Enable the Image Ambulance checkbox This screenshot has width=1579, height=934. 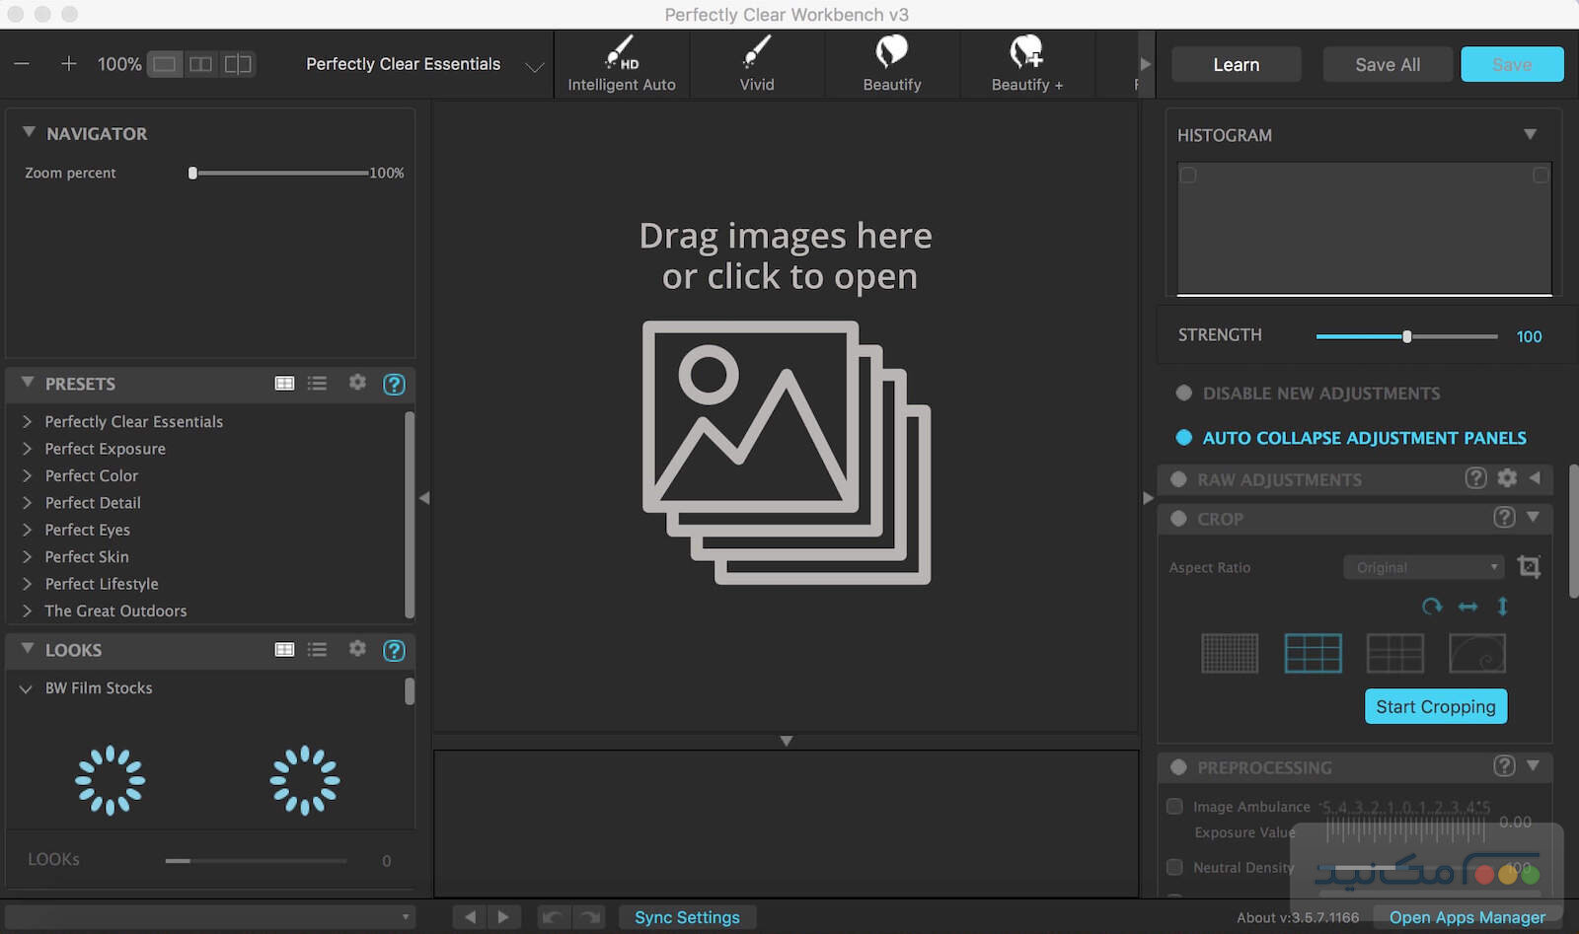[x=1174, y=807]
